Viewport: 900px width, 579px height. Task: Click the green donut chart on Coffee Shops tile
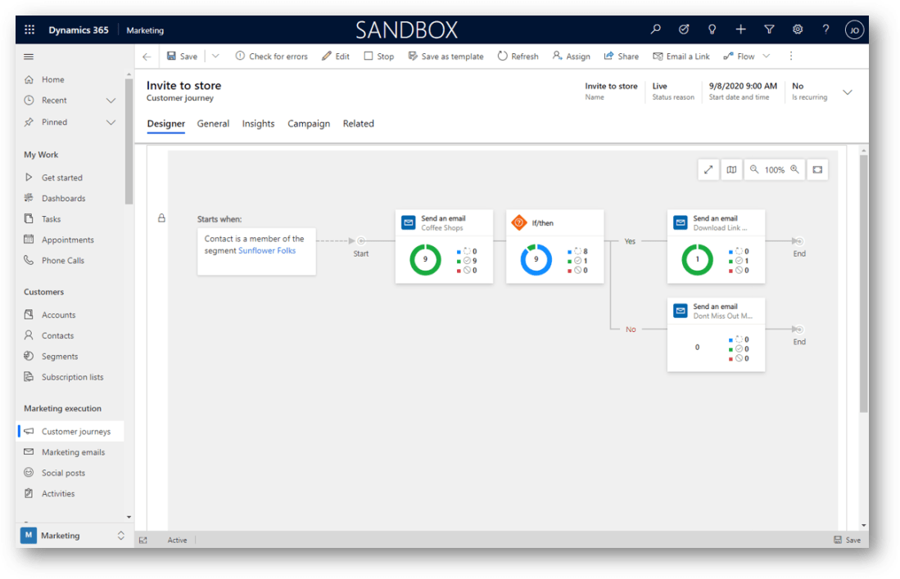425,259
